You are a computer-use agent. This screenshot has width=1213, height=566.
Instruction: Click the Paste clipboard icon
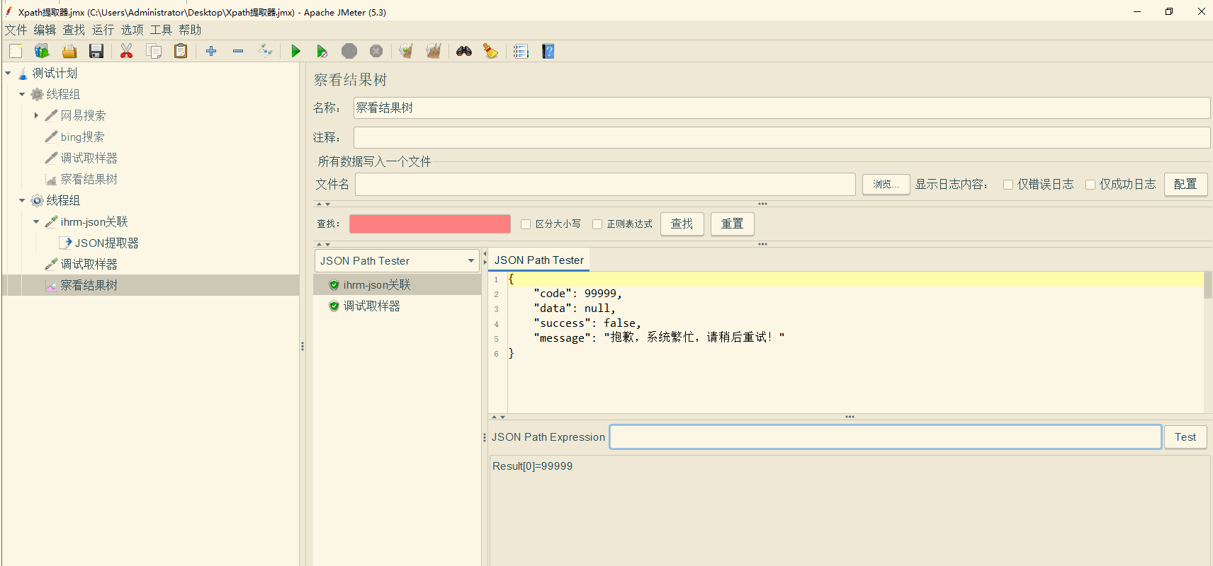point(181,51)
